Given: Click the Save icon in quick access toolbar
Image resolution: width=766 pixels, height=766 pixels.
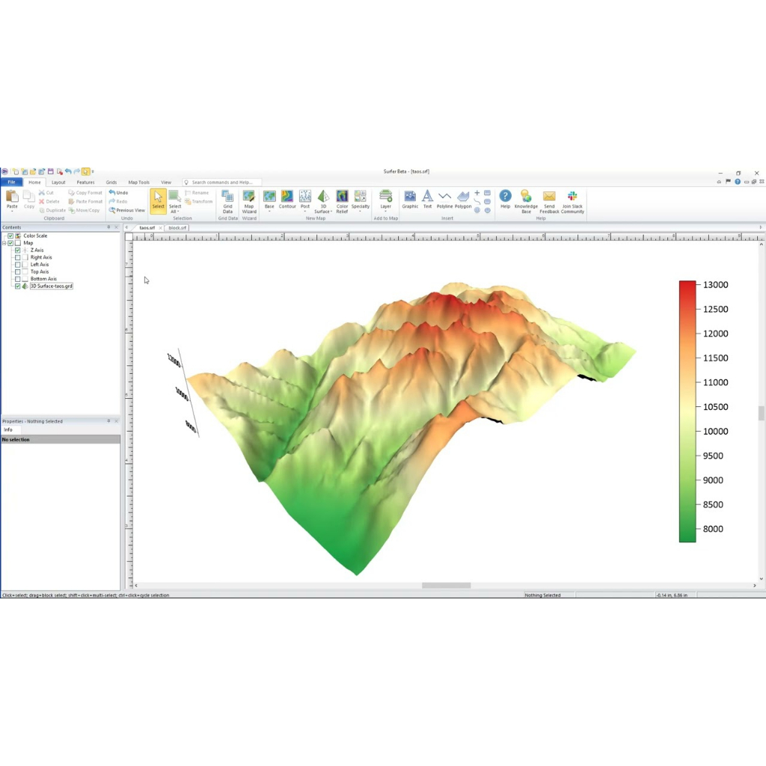Looking at the screenshot, I should 50,171.
